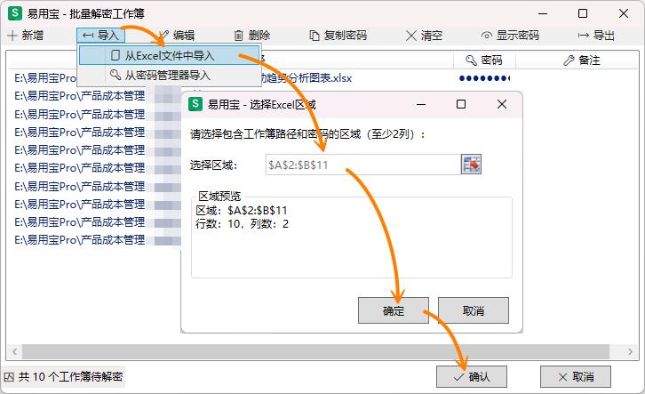Click the main window 确认 button
Image resolution: width=645 pixels, height=394 pixels.
pyautogui.click(x=472, y=377)
